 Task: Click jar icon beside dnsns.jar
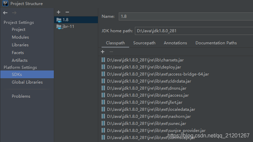[x=103, y=88]
